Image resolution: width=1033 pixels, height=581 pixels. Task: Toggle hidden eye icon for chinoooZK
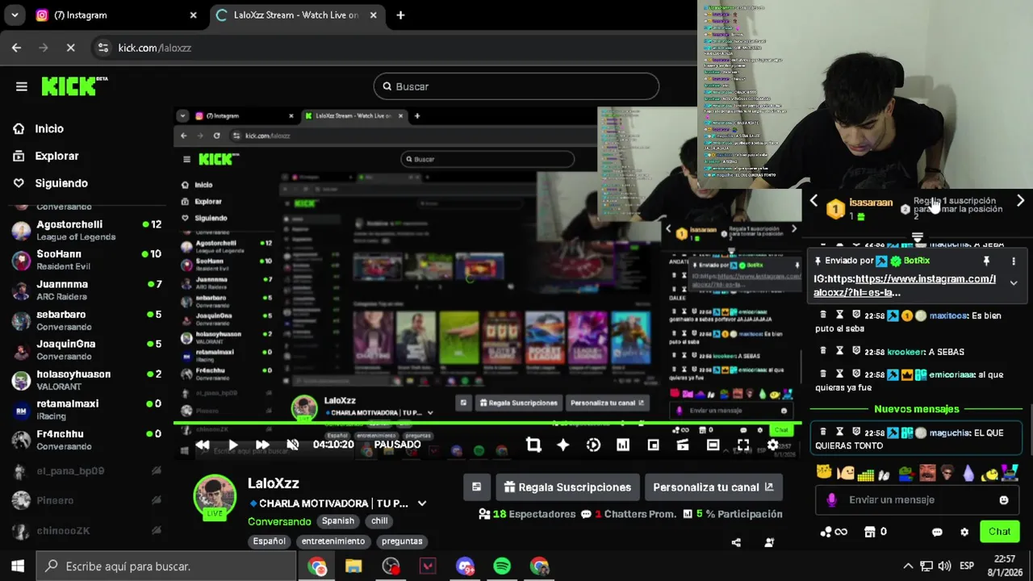click(x=157, y=530)
